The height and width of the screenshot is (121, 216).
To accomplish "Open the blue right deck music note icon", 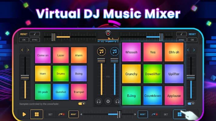I will (115, 51).
